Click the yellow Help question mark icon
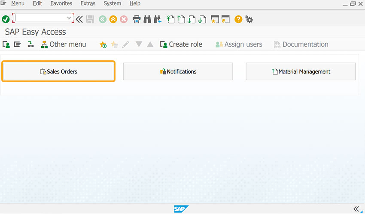The width and height of the screenshot is (365, 214). point(238,19)
